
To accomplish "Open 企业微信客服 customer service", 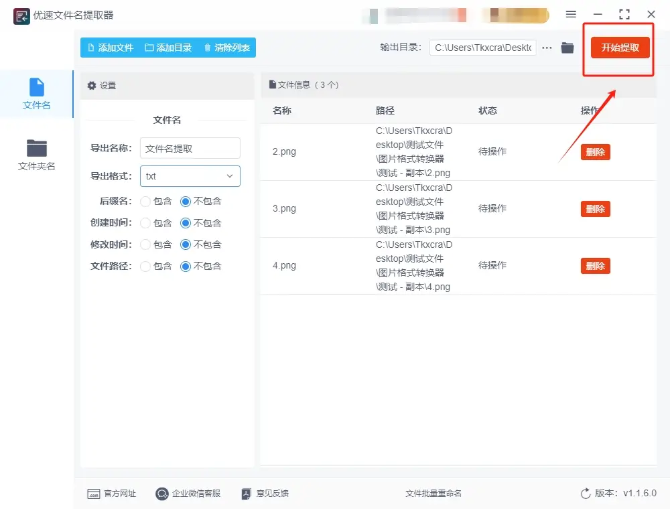I will (161, 494).
